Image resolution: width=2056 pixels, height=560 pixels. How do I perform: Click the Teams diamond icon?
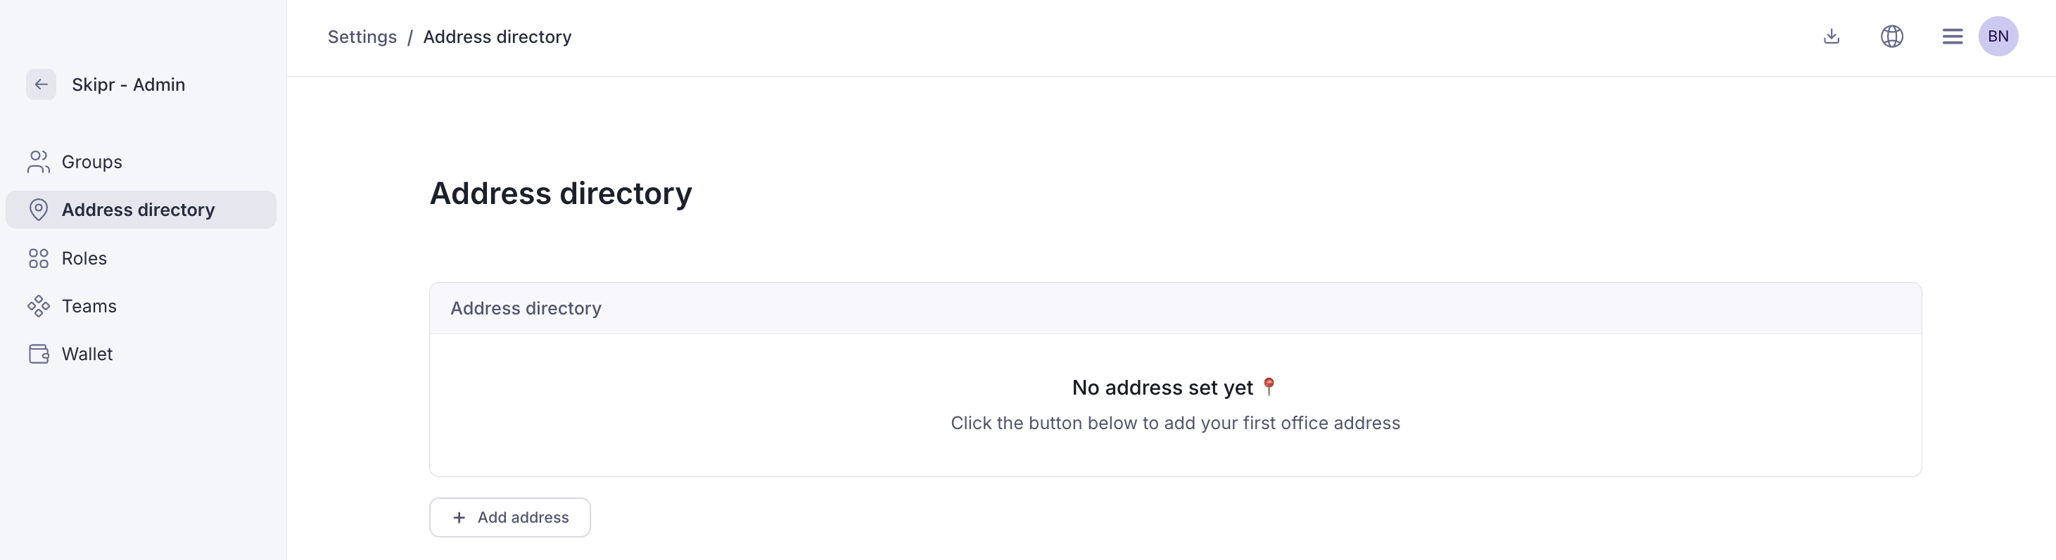[38, 306]
